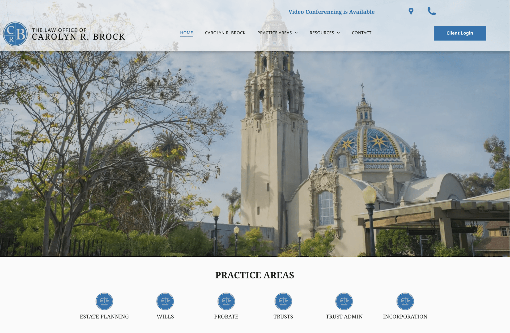Click the tower hero image

click(x=255, y=154)
